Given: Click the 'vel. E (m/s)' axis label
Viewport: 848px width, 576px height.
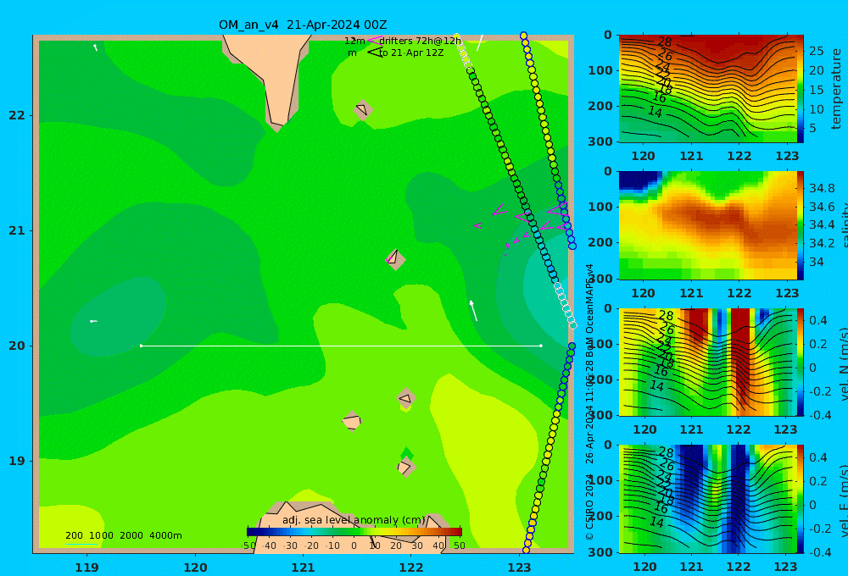Looking at the screenshot, I should click(x=843, y=501).
